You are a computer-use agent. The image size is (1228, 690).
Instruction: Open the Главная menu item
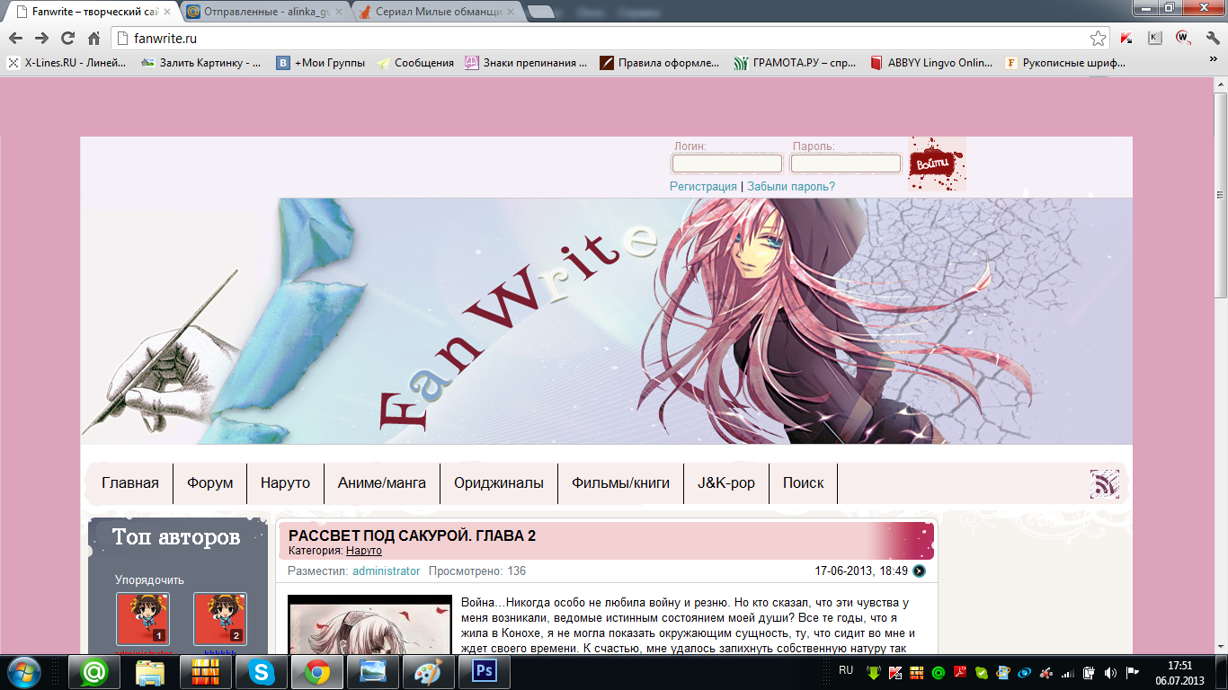pyautogui.click(x=130, y=483)
